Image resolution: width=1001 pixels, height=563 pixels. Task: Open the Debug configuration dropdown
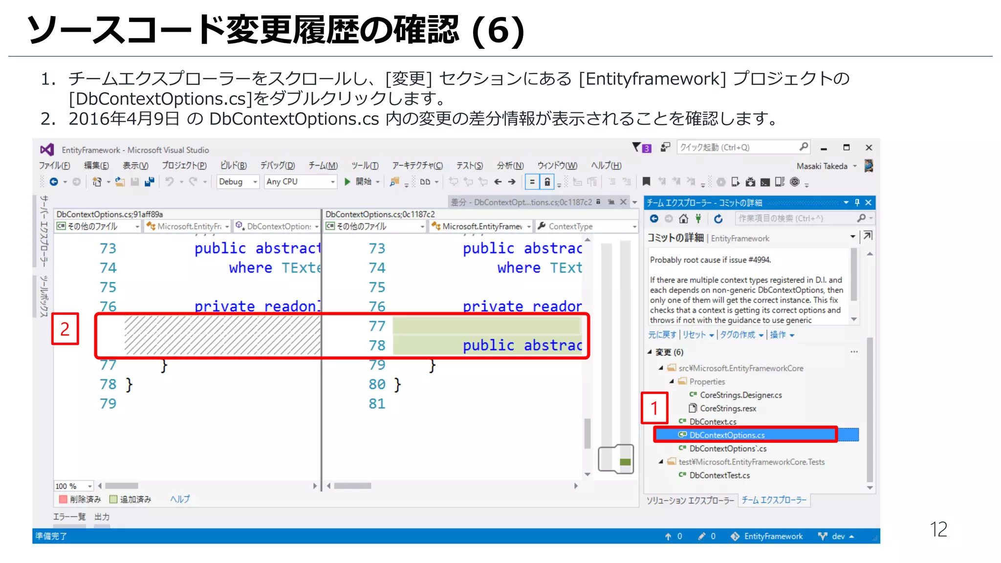(238, 182)
